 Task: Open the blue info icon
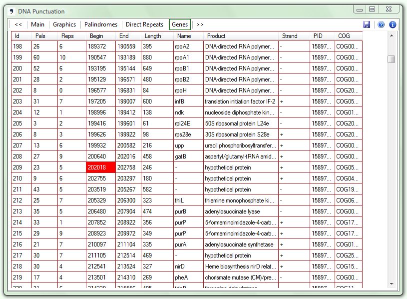pos(393,24)
